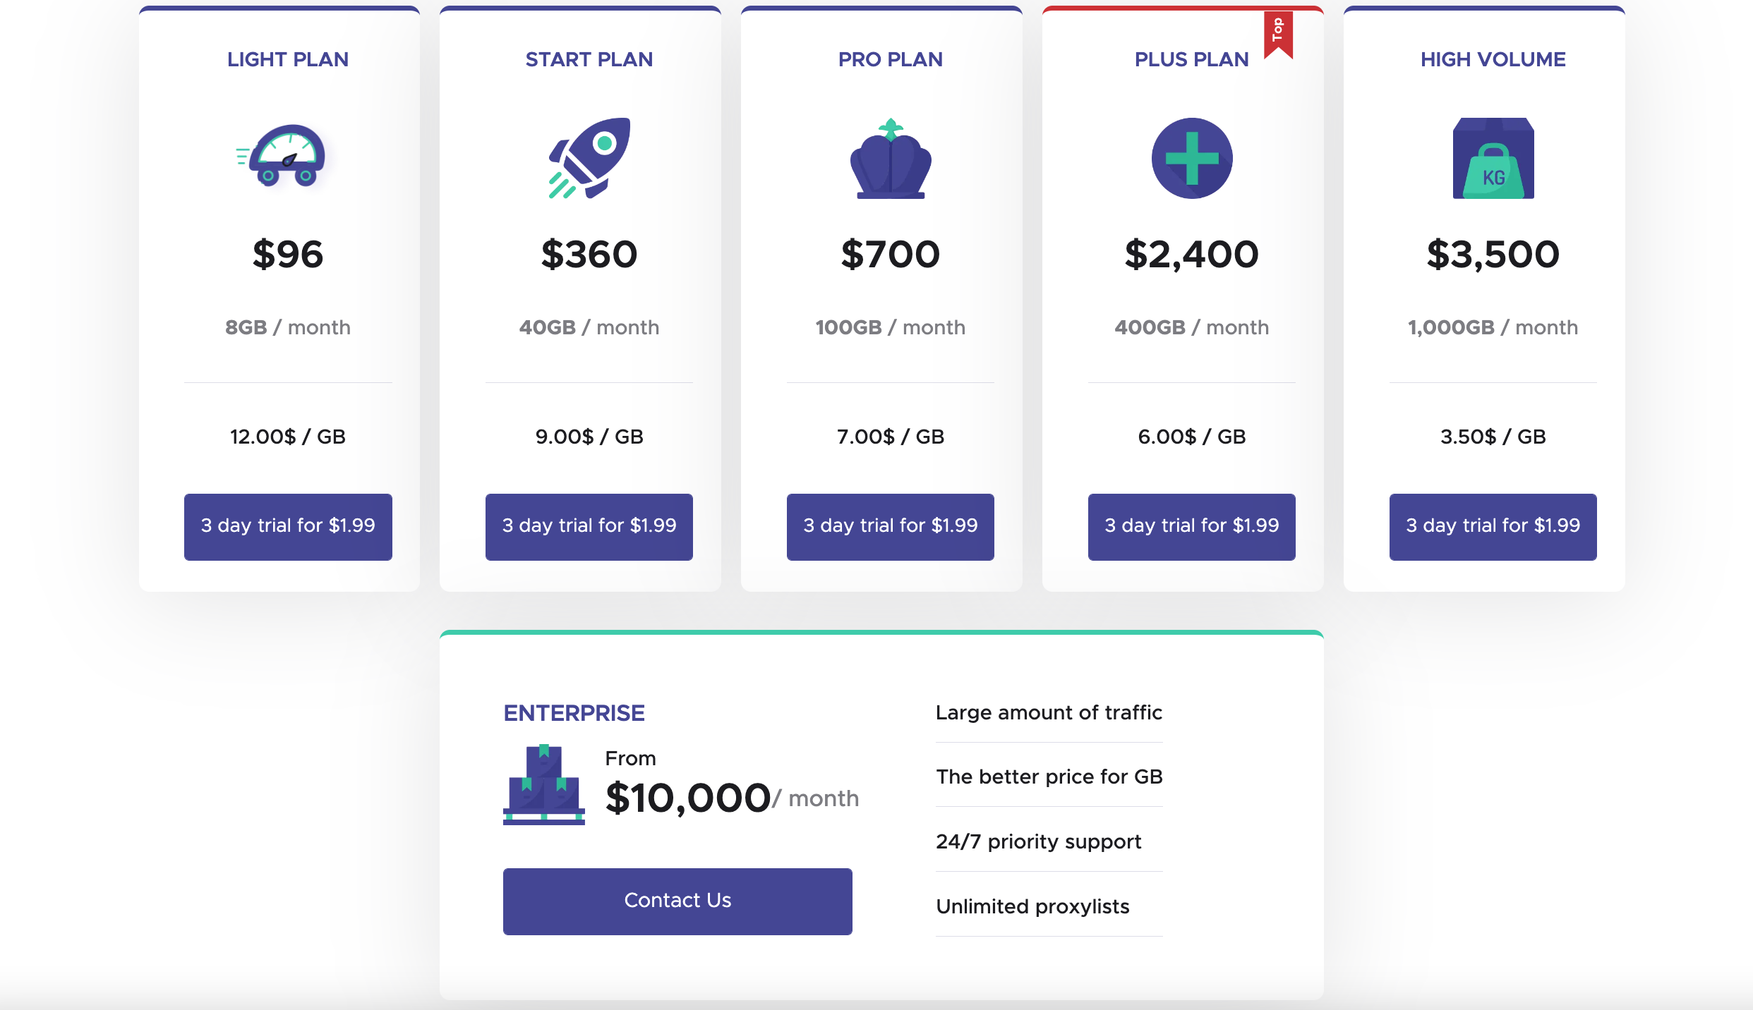
Task: Select the ENTERPRISE plan label
Action: [x=573, y=712]
